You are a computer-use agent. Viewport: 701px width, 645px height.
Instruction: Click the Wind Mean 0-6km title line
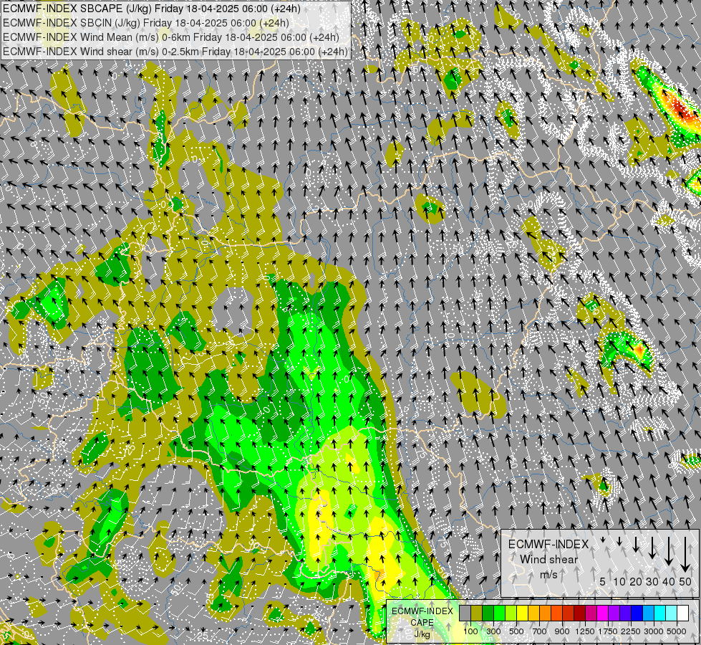(171, 37)
